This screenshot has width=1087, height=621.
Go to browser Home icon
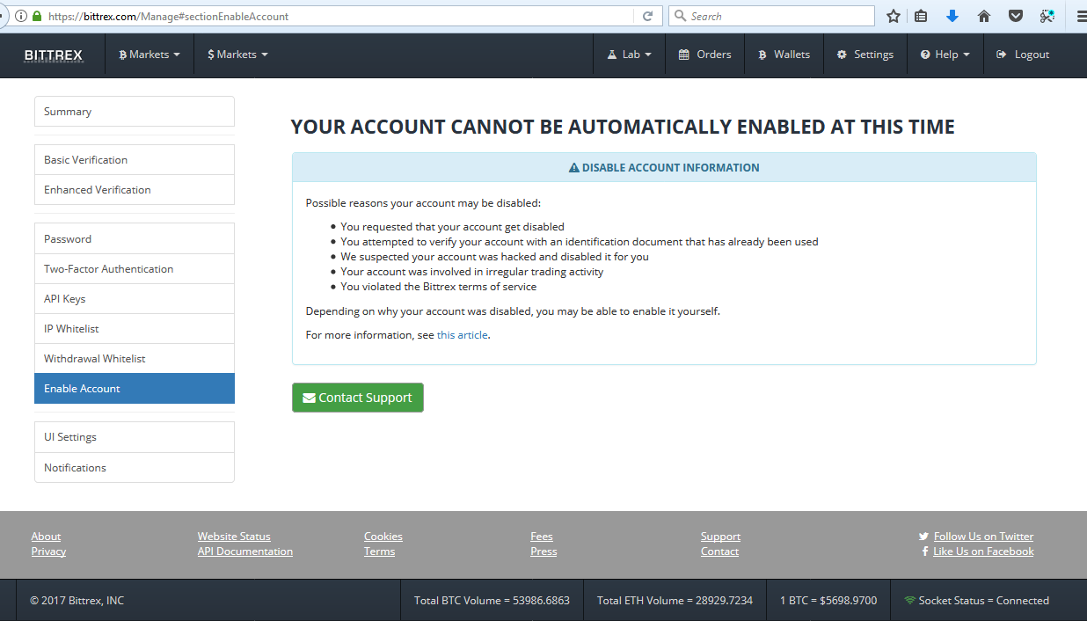coord(984,16)
